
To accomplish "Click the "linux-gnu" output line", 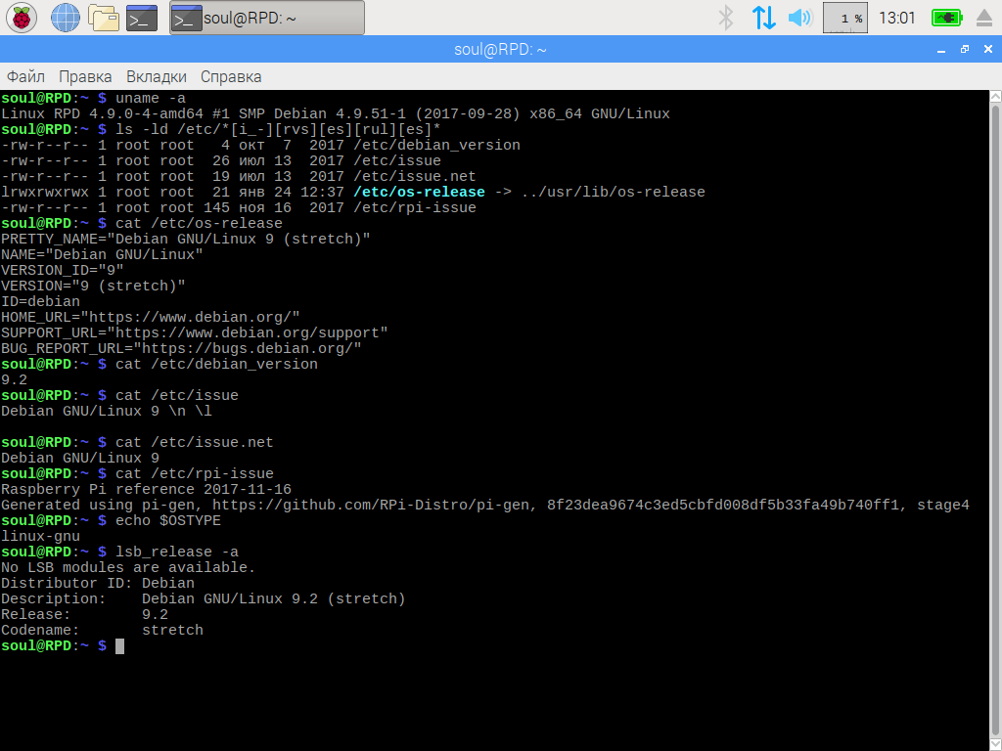I will tap(41, 537).
